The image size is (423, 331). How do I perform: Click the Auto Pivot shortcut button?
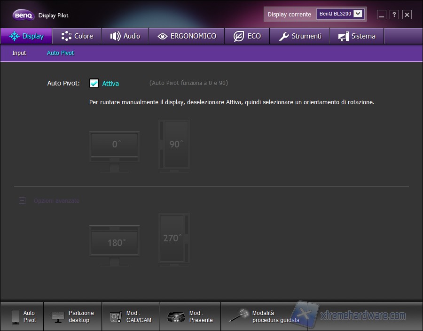[x=22, y=316]
